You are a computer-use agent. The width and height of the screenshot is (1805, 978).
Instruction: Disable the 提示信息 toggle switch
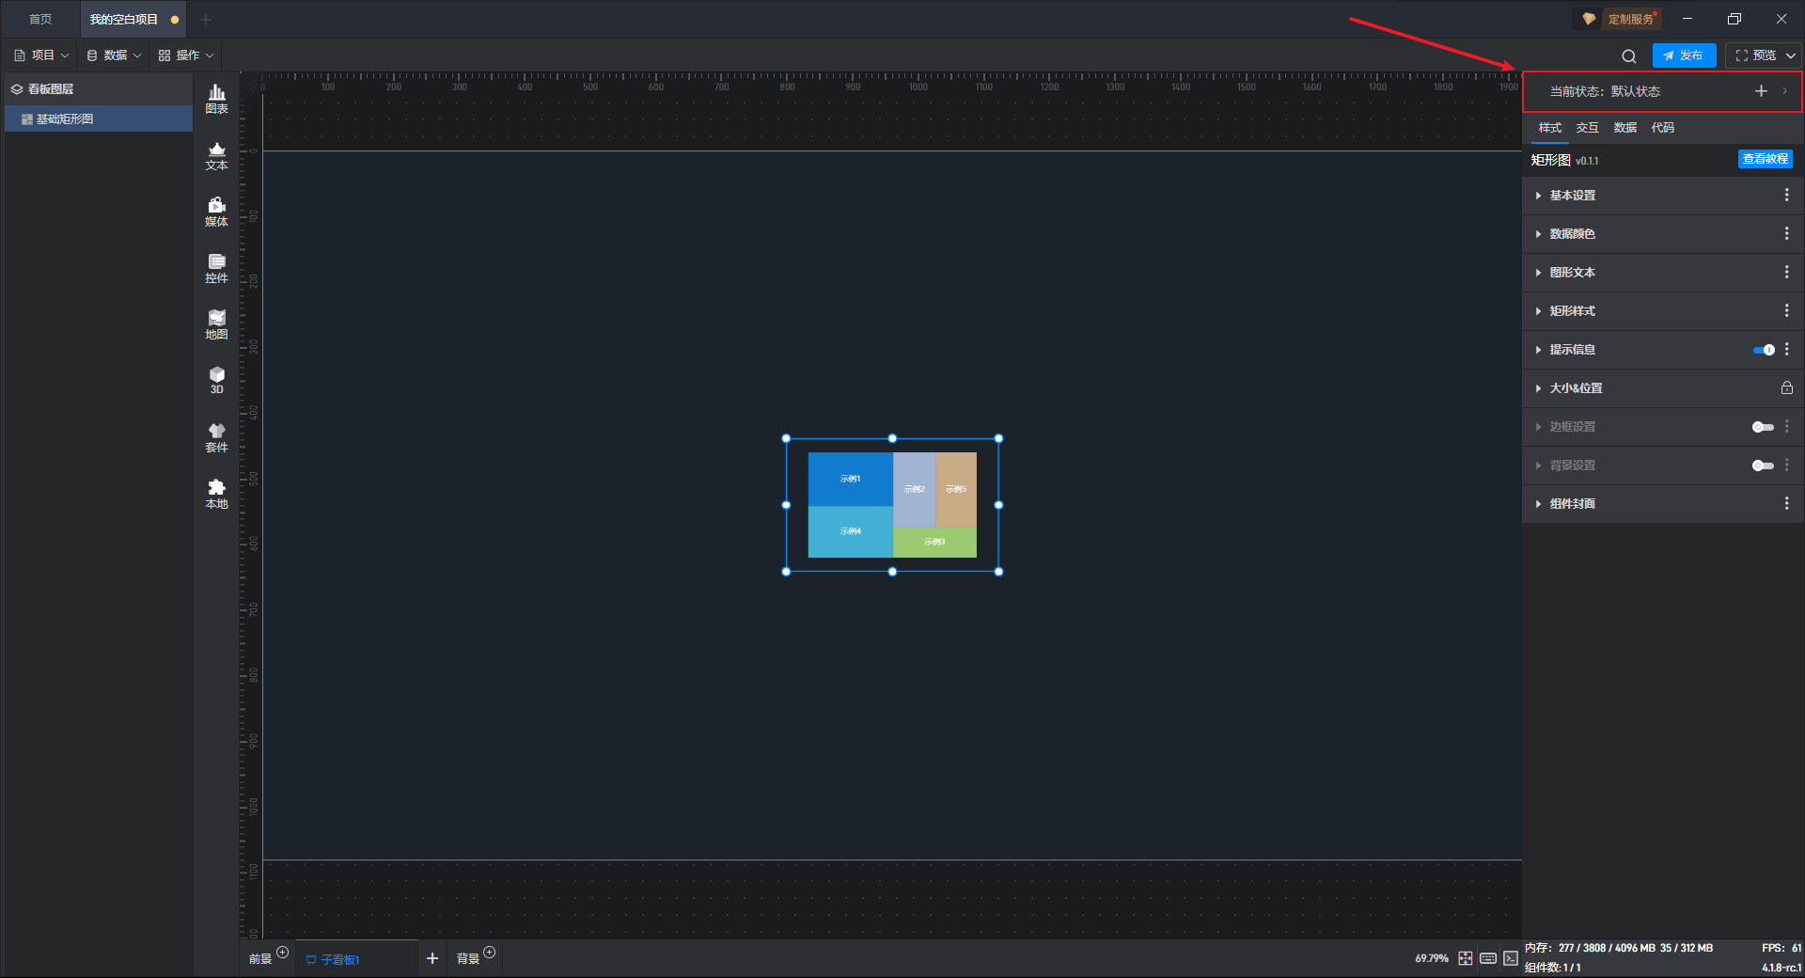1763,350
